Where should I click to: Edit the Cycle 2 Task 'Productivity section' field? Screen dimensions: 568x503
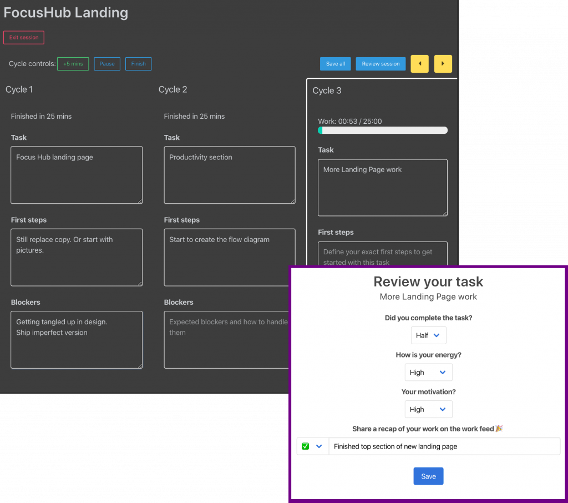coord(230,175)
